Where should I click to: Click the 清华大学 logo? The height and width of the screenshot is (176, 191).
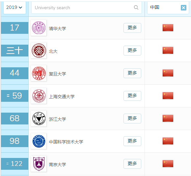(39, 28)
